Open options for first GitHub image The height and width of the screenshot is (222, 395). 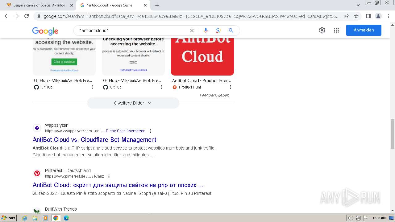(x=92, y=87)
